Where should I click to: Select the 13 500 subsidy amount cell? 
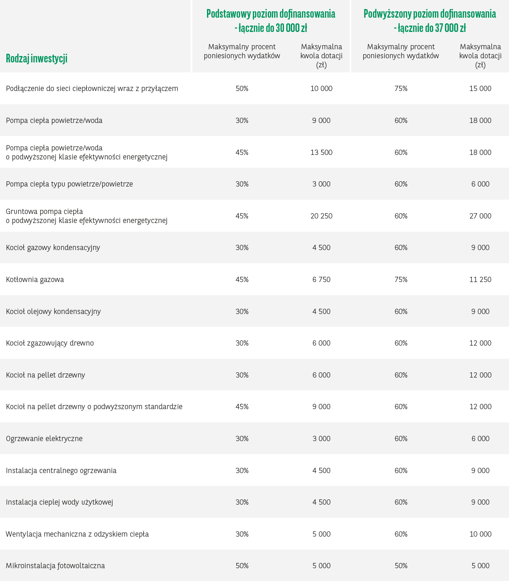click(321, 152)
